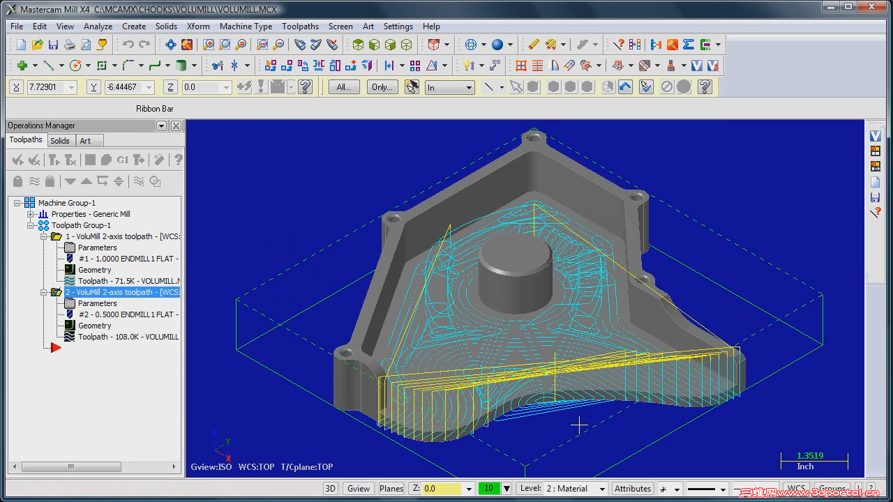Click the Shaded blue sphere icon

click(x=497, y=45)
